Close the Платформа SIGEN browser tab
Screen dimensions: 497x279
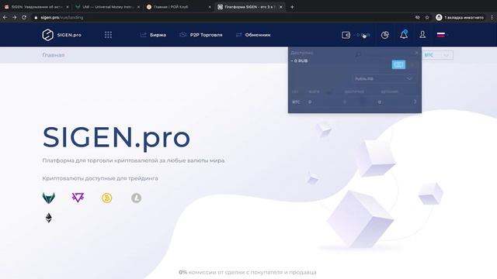click(281, 7)
